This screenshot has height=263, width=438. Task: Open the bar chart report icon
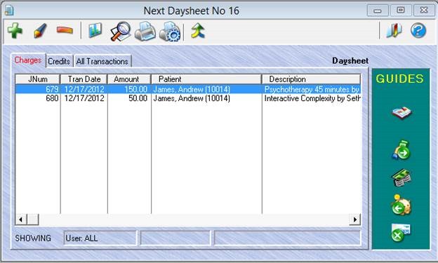(95, 30)
